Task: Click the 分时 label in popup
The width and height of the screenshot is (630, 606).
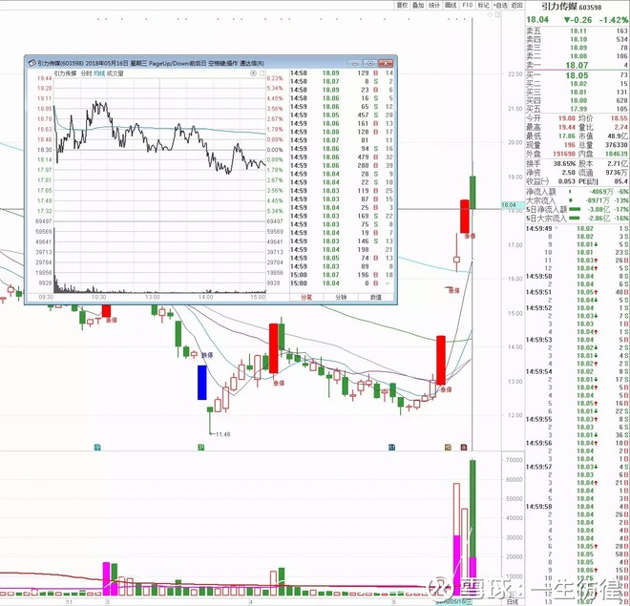Action: 86,73
